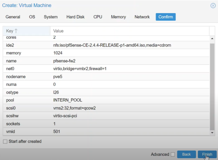
Task: Click the Value column header
Action: 130,31
